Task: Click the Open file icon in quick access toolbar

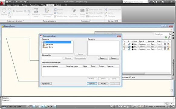Action: 10,2
